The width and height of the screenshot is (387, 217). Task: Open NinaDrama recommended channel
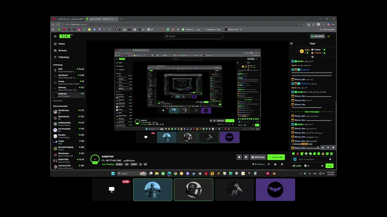tap(69, 112)
